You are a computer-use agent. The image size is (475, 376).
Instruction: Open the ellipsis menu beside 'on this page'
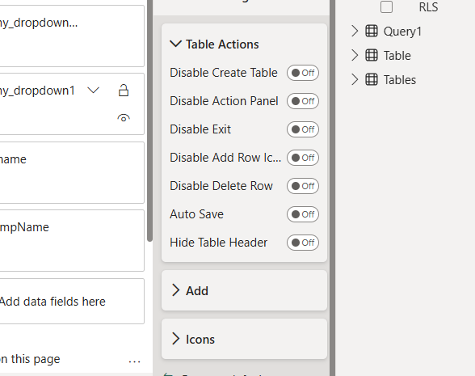[134, 361]
